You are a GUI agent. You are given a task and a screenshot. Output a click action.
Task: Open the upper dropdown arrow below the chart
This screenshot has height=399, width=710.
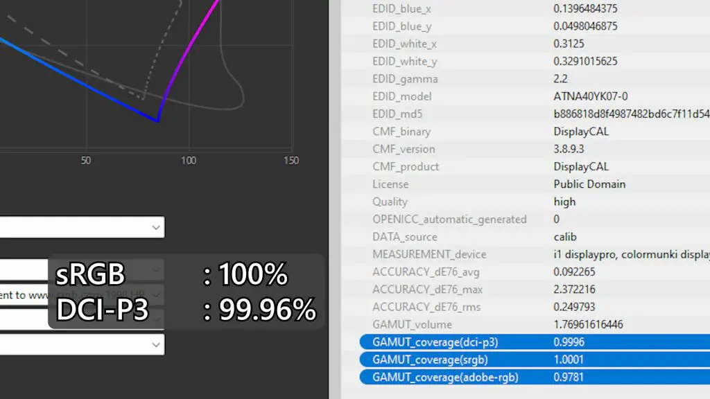point(156,227)
